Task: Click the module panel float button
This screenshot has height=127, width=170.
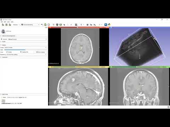Action: pos(46,28)
